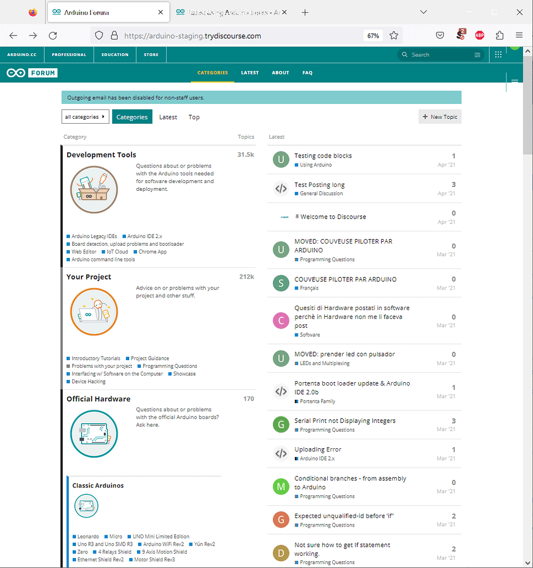The width and height of the screenshot is (533, 568).
Task: Open a new browser tab with plus
Action: 305,13
